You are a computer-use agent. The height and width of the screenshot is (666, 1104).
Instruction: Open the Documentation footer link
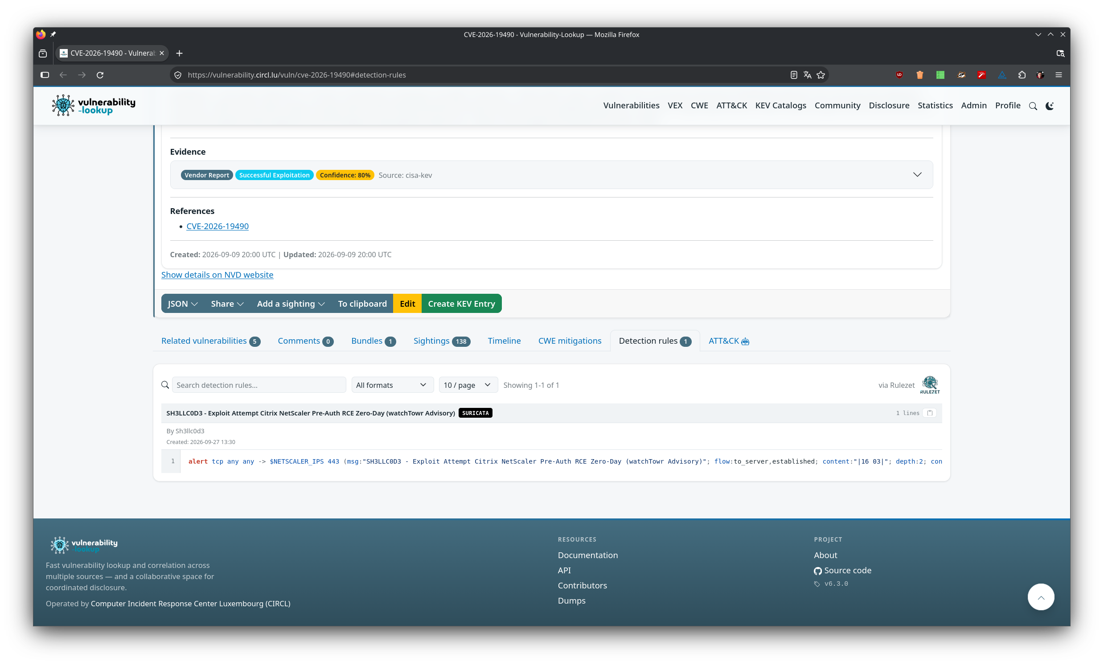tap(587, 555)
